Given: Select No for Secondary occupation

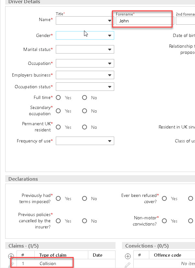Looking at the screenshot, I should tap(84, 111).
